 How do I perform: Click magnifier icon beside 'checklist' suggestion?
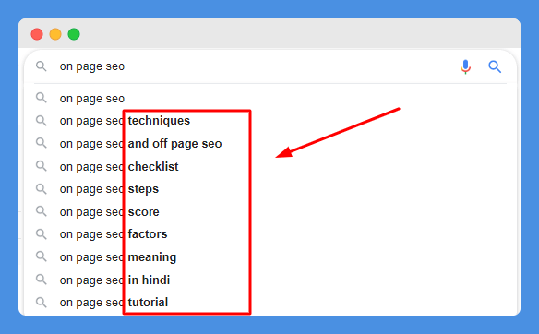[x=42, y=166]
